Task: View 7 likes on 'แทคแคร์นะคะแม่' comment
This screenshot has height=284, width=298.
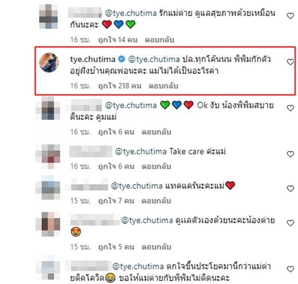Action: click(x=116, y=201)
